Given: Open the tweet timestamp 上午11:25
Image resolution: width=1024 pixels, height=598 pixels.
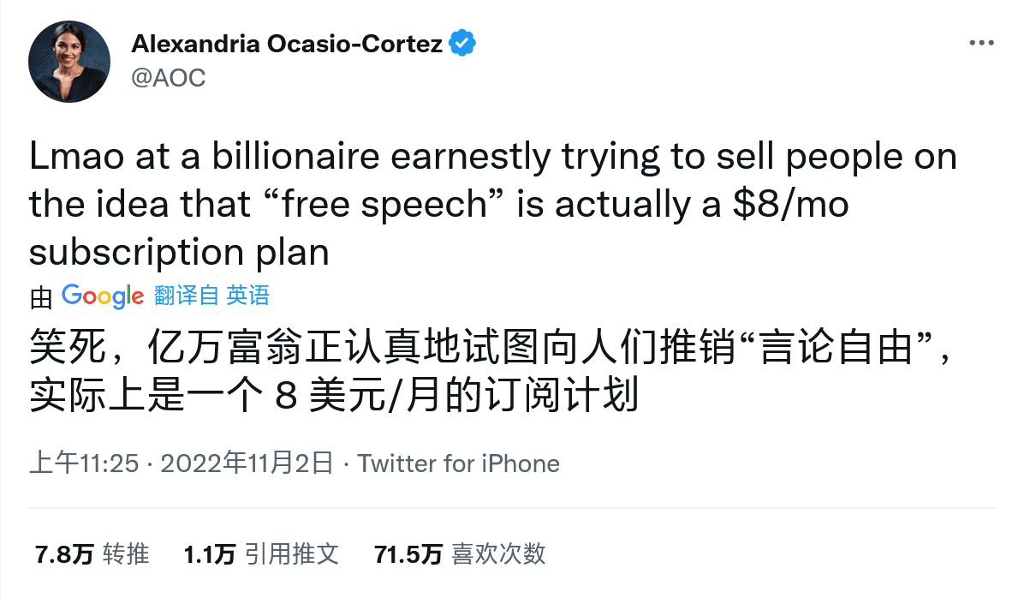Looking at the screenshot, I should click(x=80, y=463).
